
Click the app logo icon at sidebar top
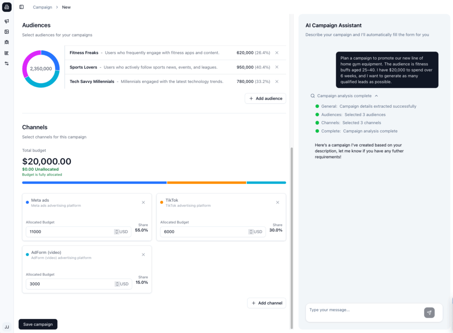point(6,7)
